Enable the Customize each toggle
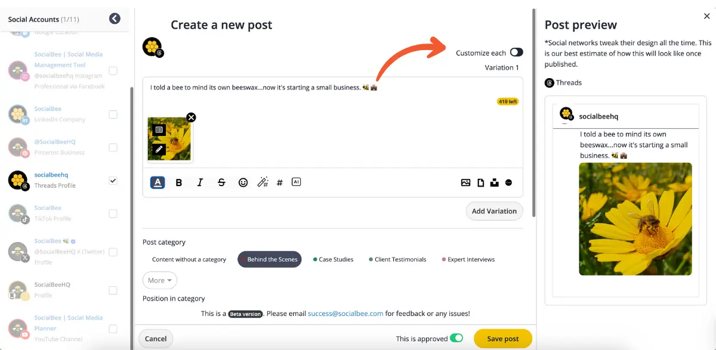 (x=517, y=52)
